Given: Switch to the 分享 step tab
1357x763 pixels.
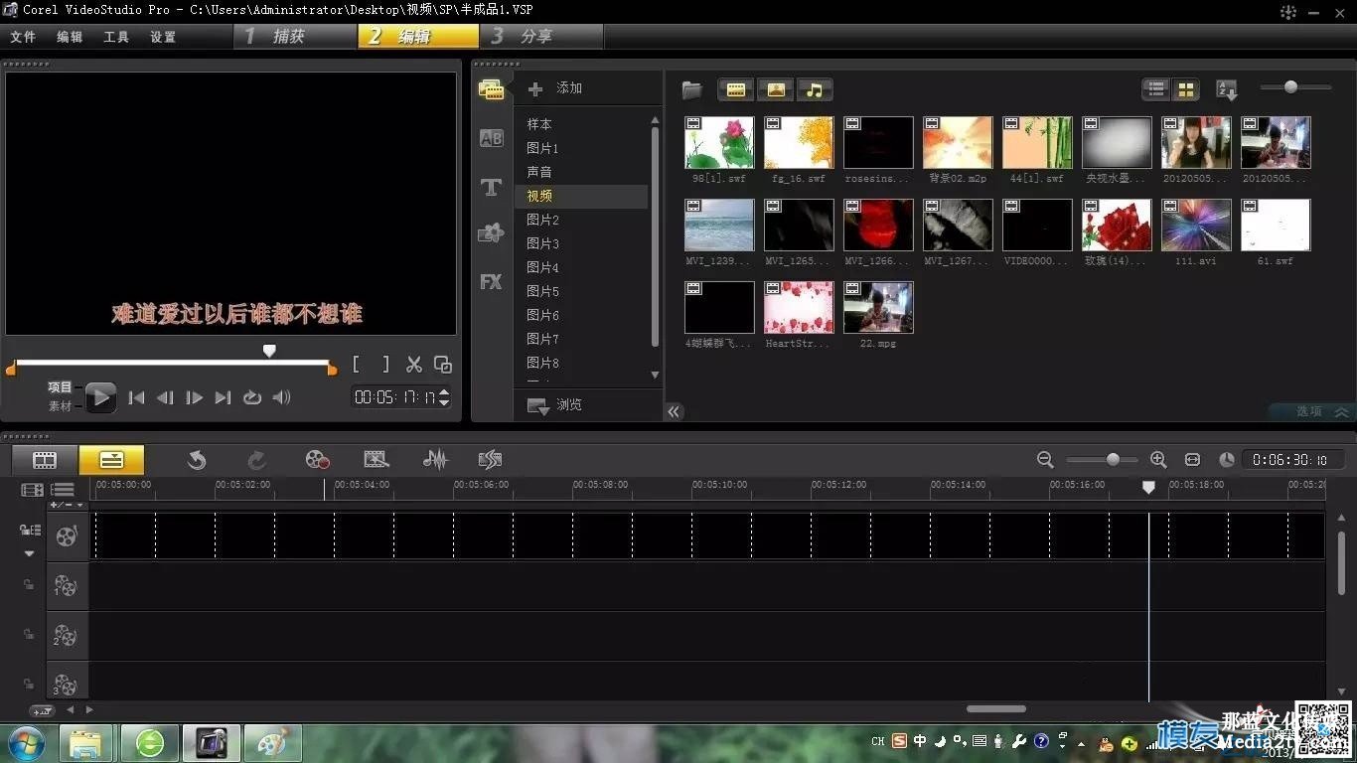Looking at the screenshot, I should (536, 37).
